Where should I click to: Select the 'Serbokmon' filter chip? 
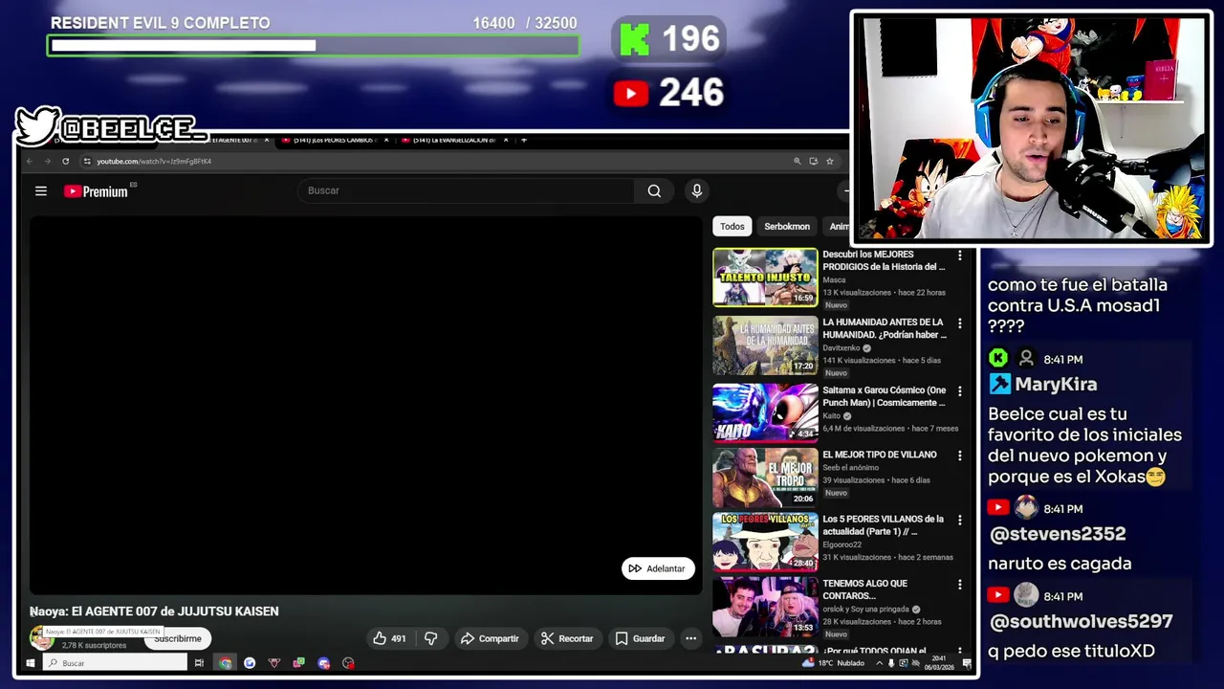click(787, 227)
